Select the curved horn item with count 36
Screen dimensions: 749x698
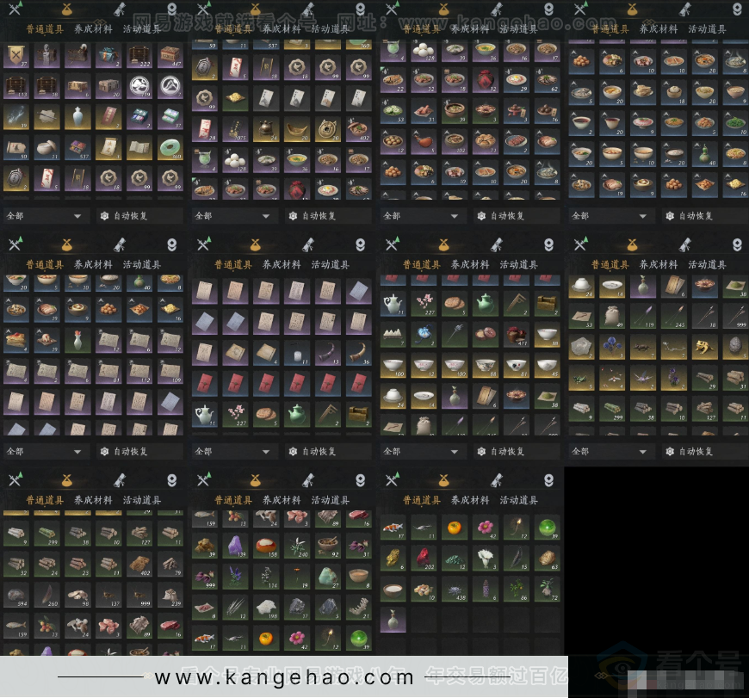(359, 352)
